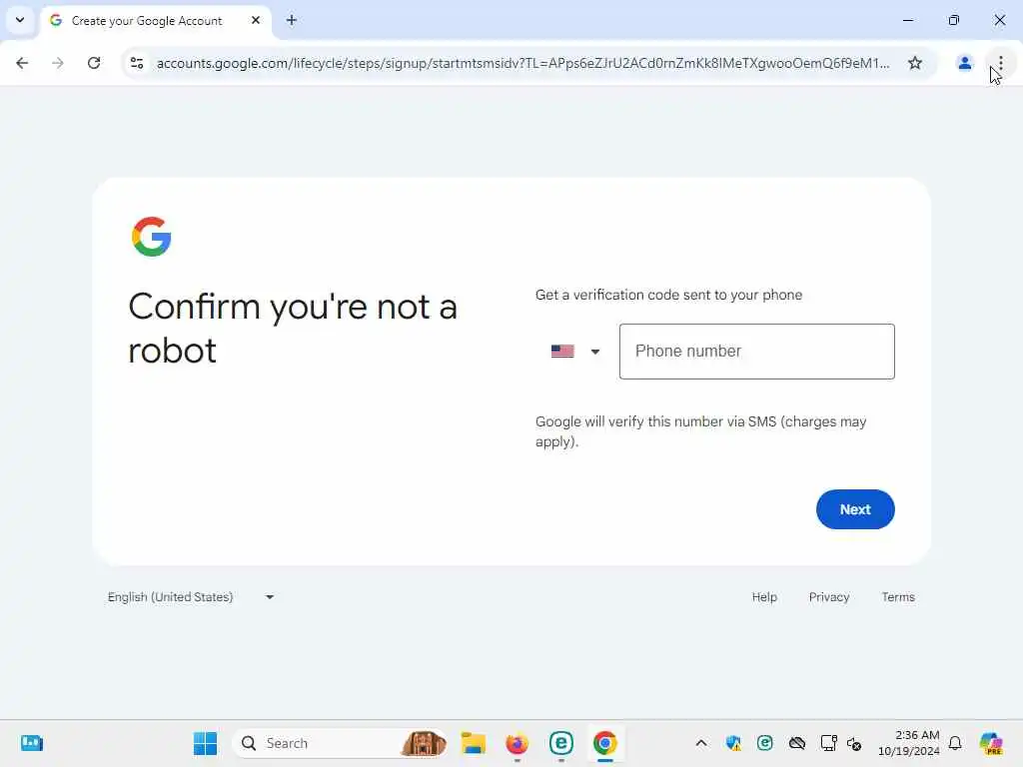The image size is (1023, 767).
Task: Open the Chrome profile icon
Action: (x=964, y=63)
